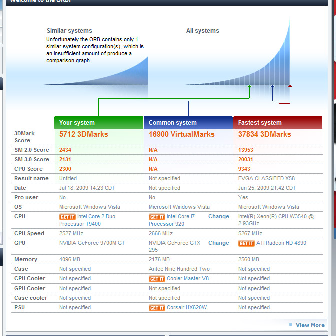The width and height of the screenshot is (336, 336).
Task: Click CPU Speed value 2666 MHz
Action: click(x=161, y=233)
